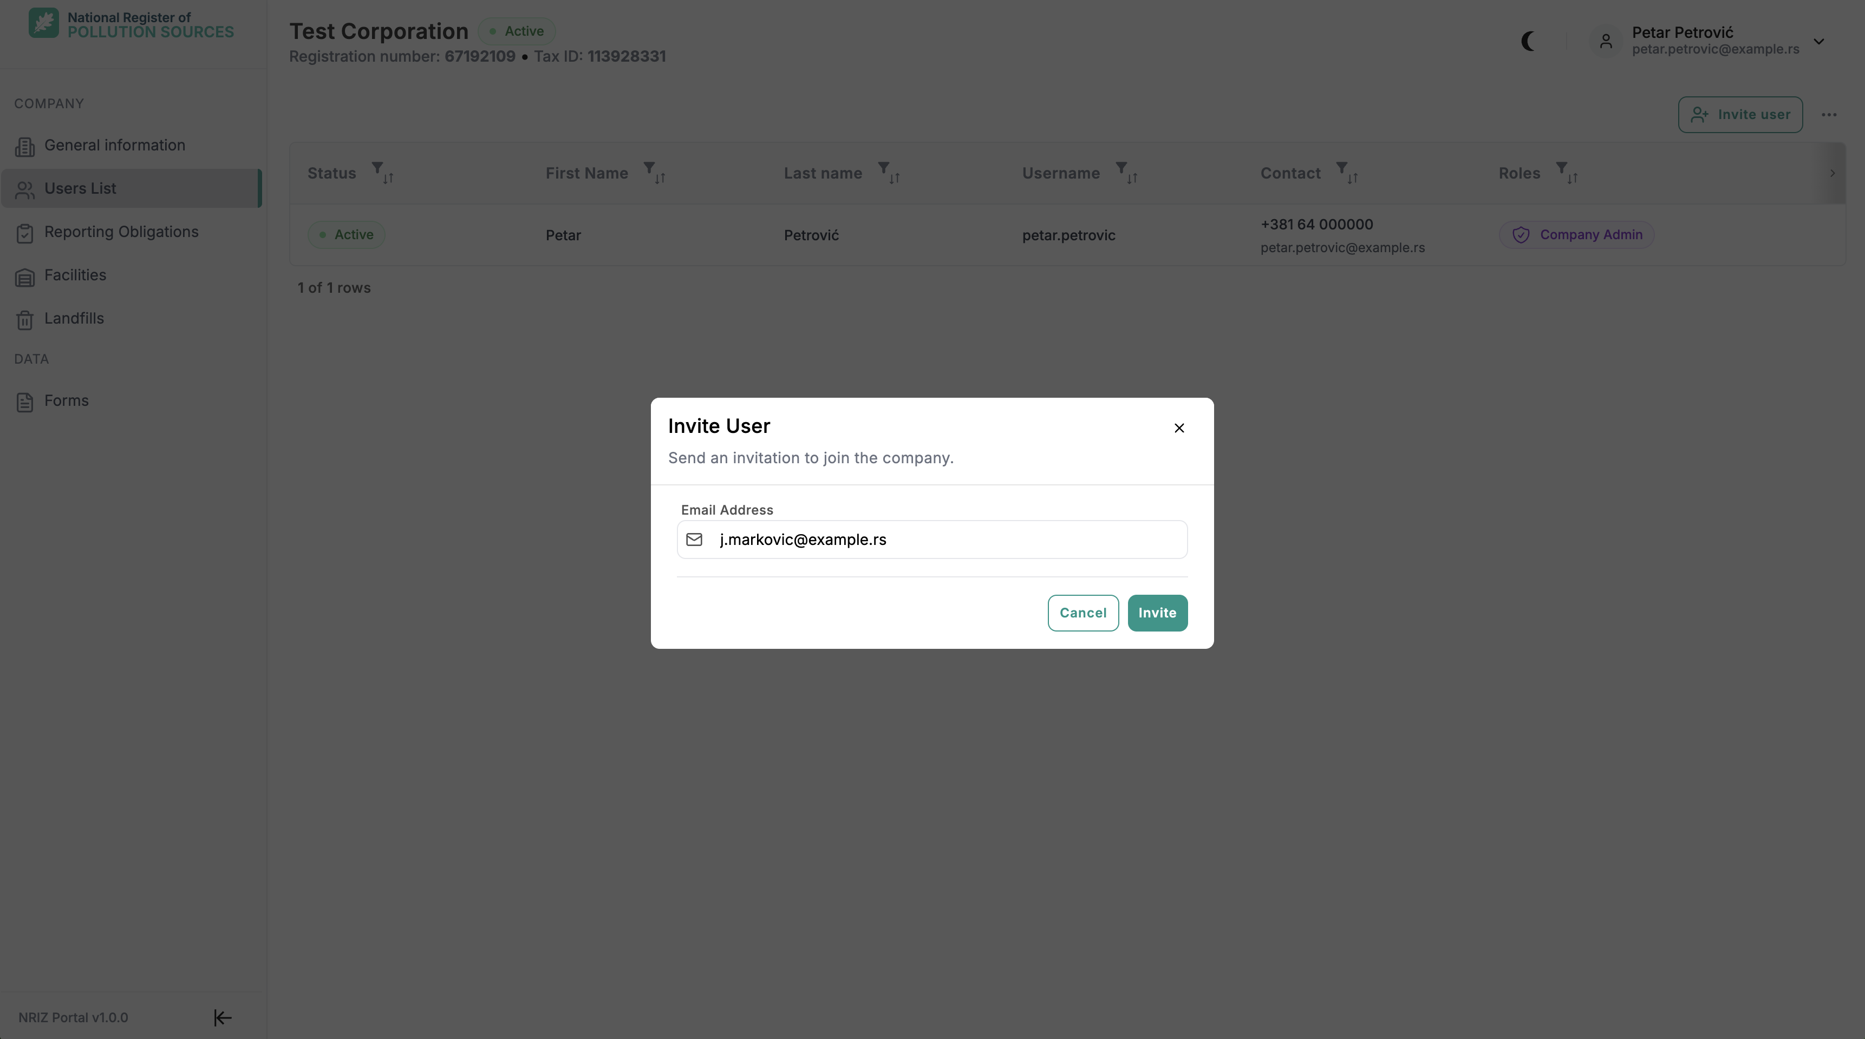Open Users List in sidebar
The width and height of the screenshot is (1865, 1039).
point(131,189)
